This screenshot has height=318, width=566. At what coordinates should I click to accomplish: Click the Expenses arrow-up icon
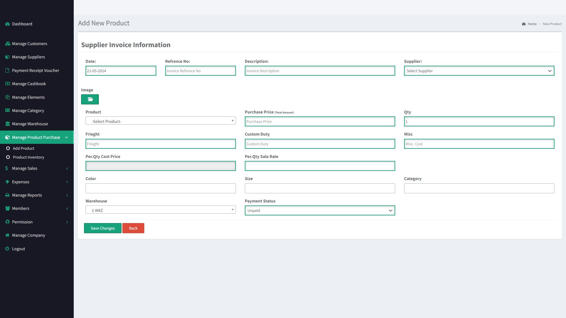tap(7, 182)
